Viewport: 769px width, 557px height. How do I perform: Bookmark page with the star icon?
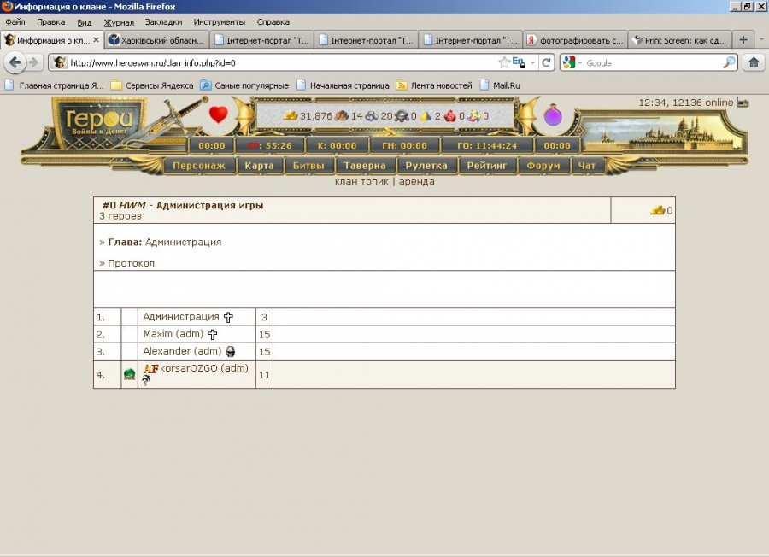[504, 62]
